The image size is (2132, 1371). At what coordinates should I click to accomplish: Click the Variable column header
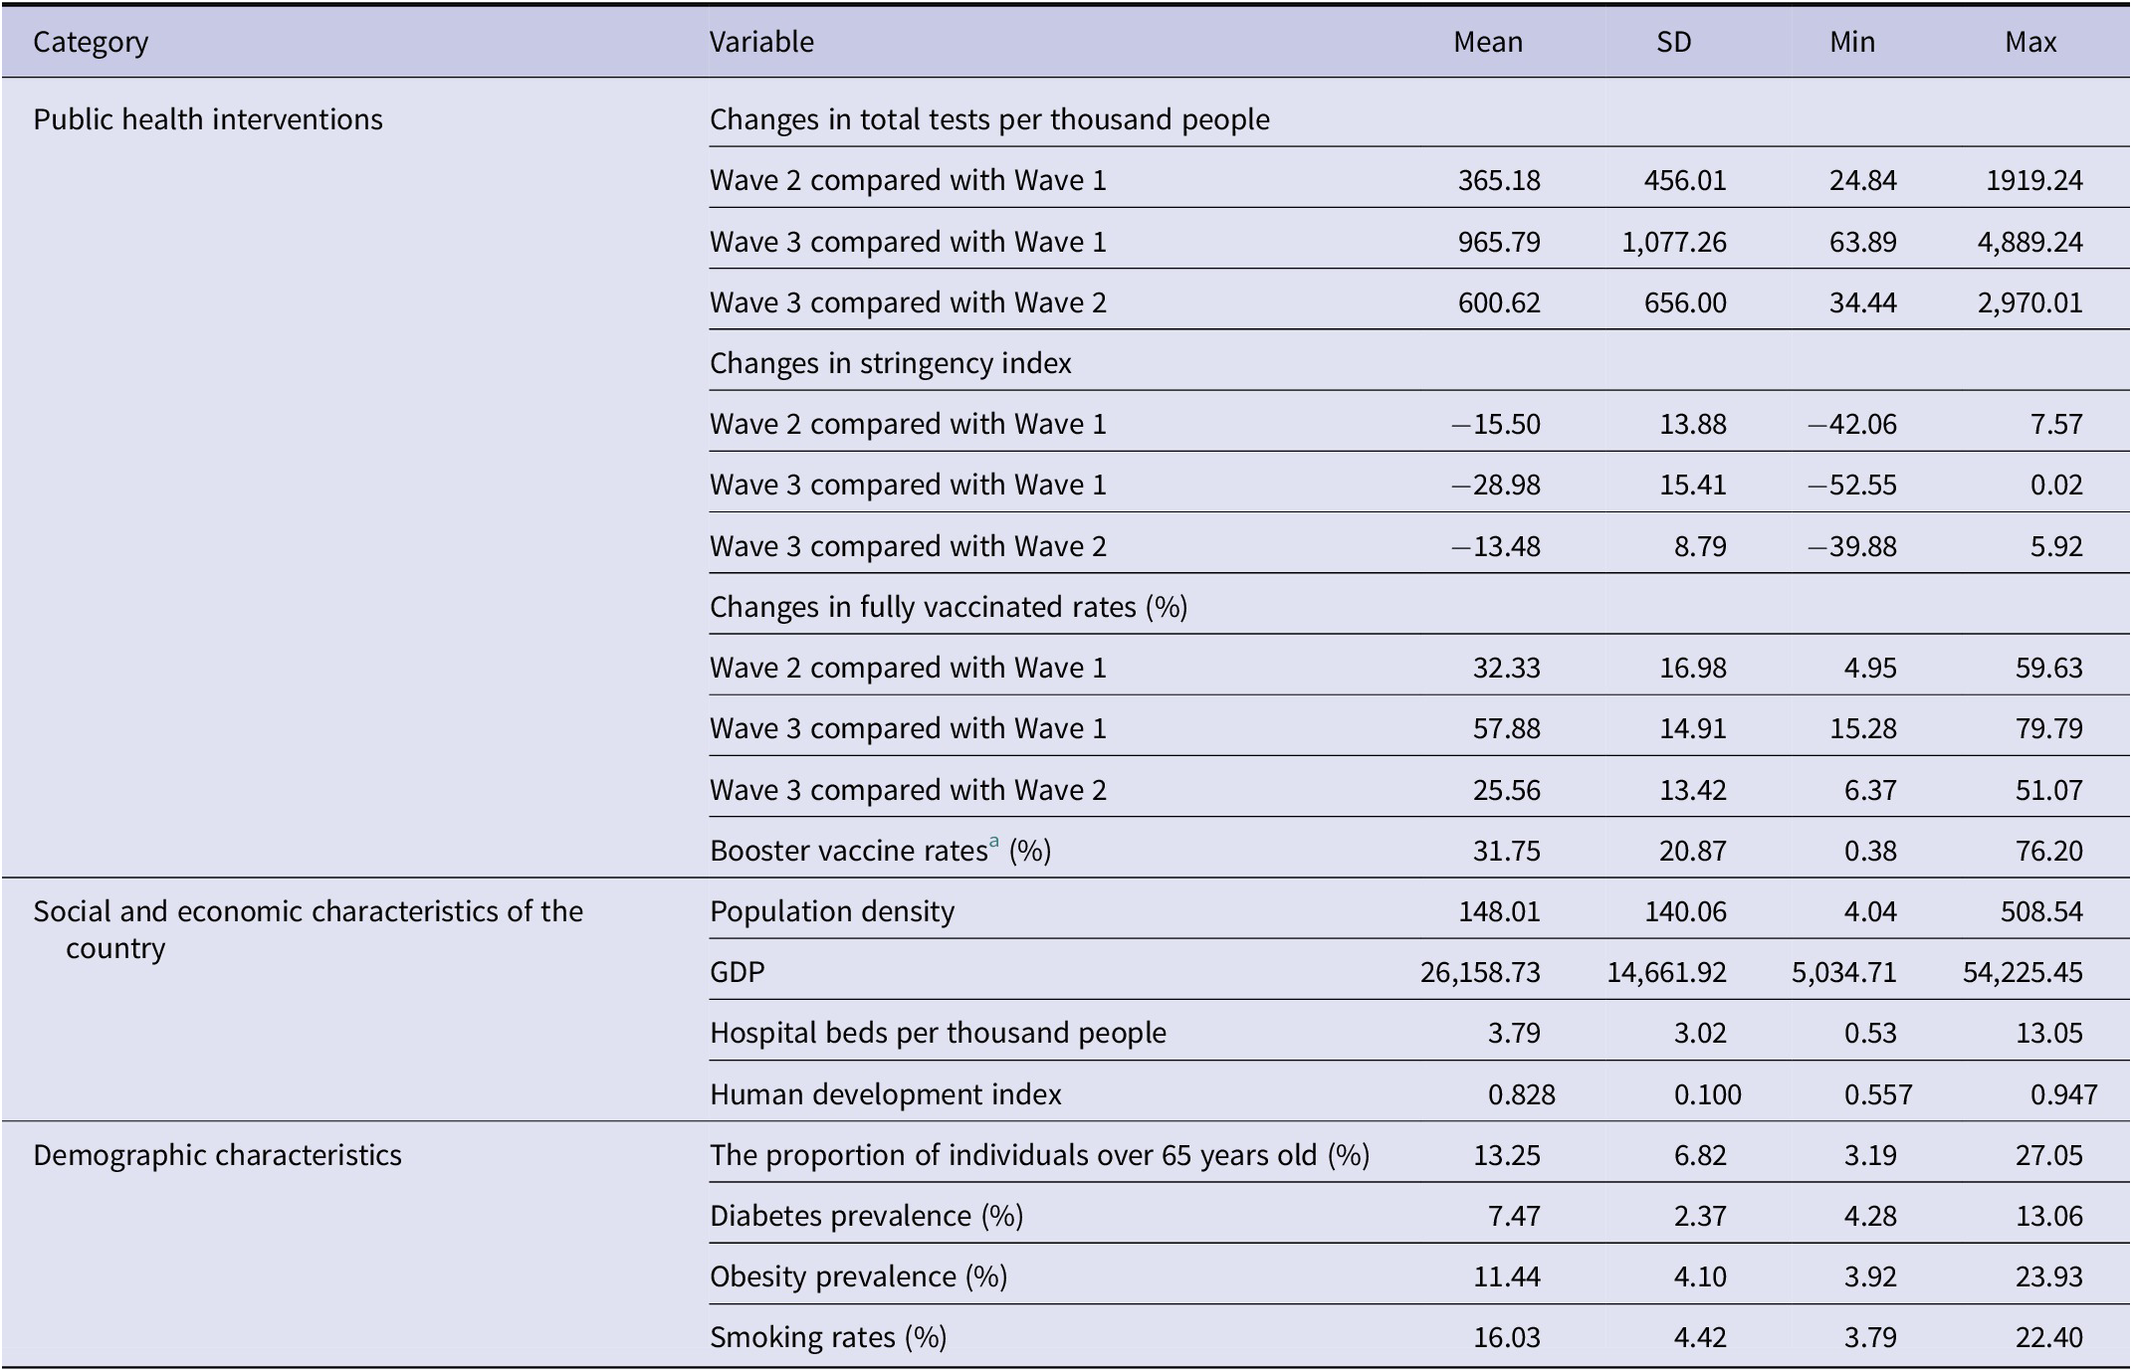click(x=761, y=42)
